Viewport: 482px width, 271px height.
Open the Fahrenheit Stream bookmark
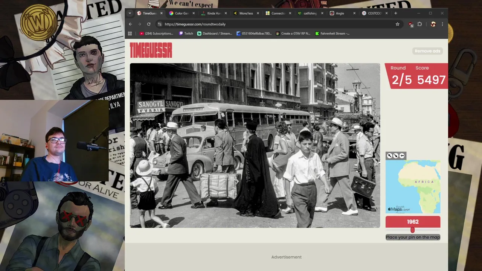click(333, 33)
